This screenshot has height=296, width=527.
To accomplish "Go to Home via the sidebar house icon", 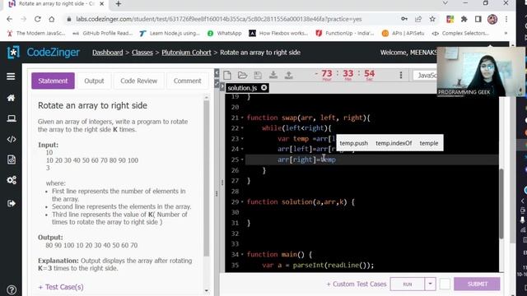I will [11, 98].
